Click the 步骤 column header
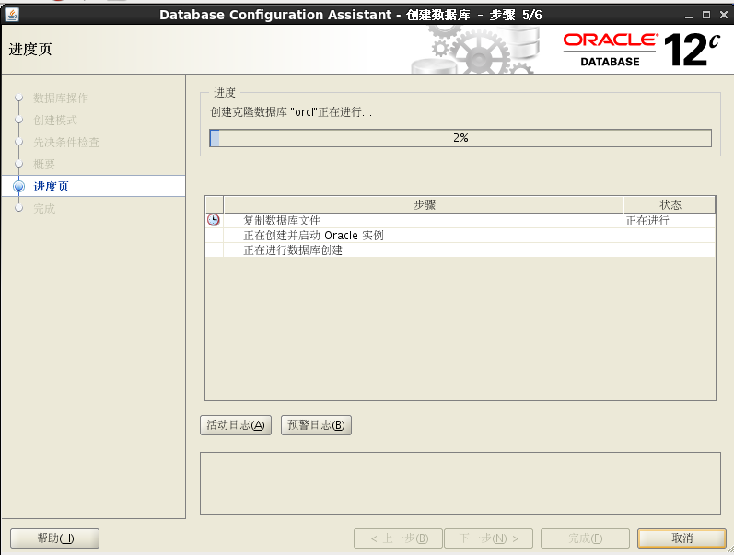 tap(424, 205)
